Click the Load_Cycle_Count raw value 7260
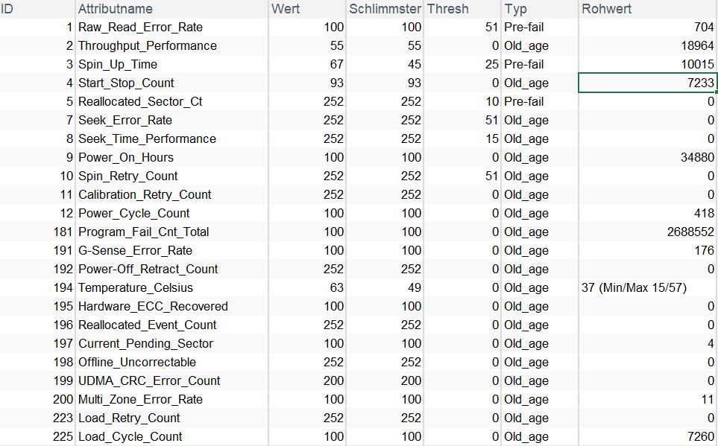Screen dimensions: 718x446 [700, 437]
